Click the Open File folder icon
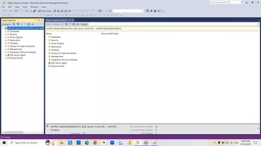 tap(27, 11)
